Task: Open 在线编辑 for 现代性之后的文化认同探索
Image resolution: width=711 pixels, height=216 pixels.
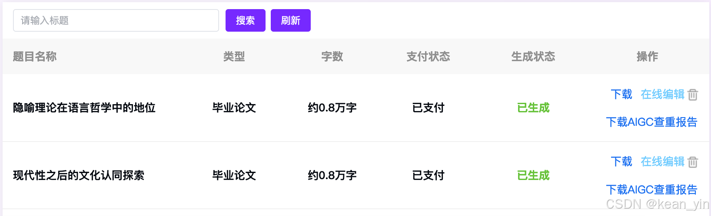Action: 662,161
